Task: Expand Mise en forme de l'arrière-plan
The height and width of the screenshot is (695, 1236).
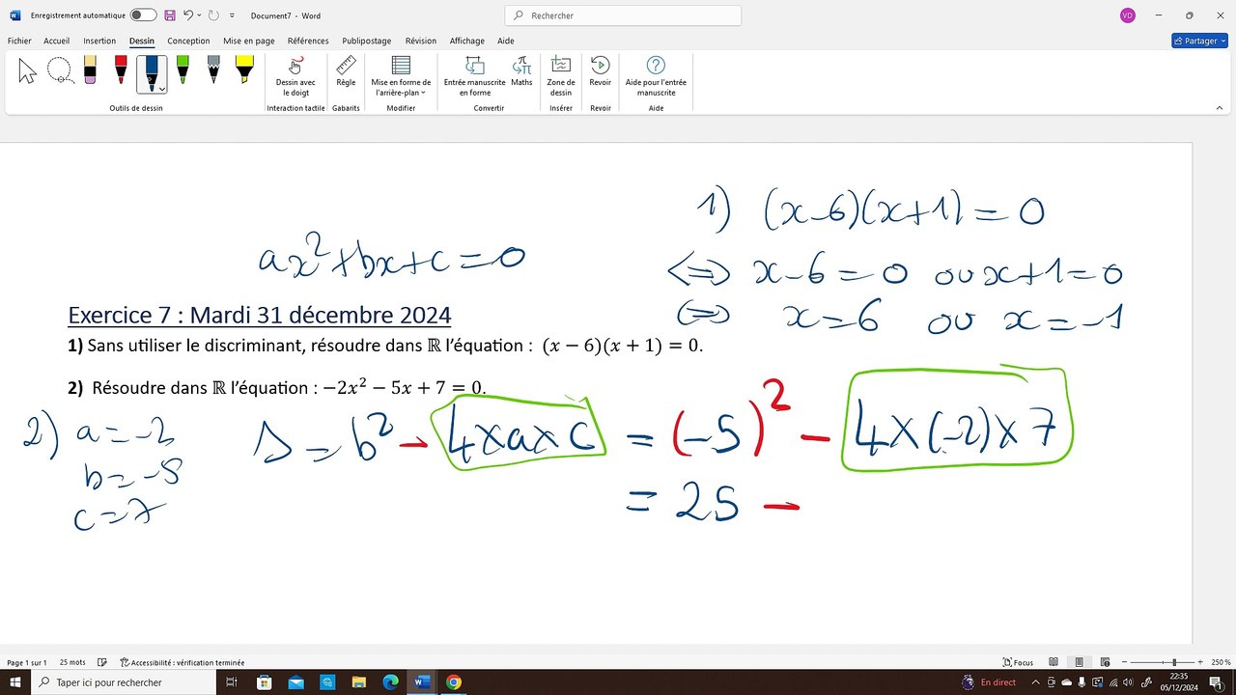Action: (401, 76)
